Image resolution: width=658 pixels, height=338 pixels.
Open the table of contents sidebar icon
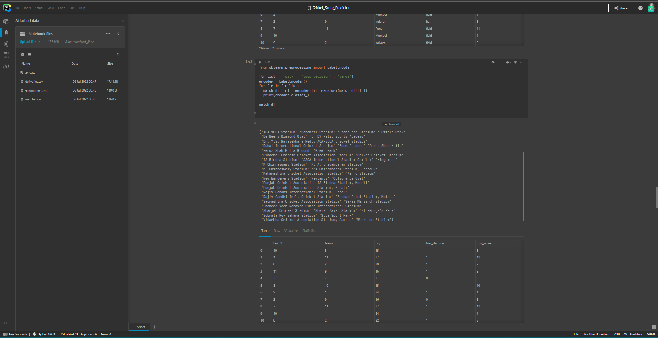(x=6, y=55)
